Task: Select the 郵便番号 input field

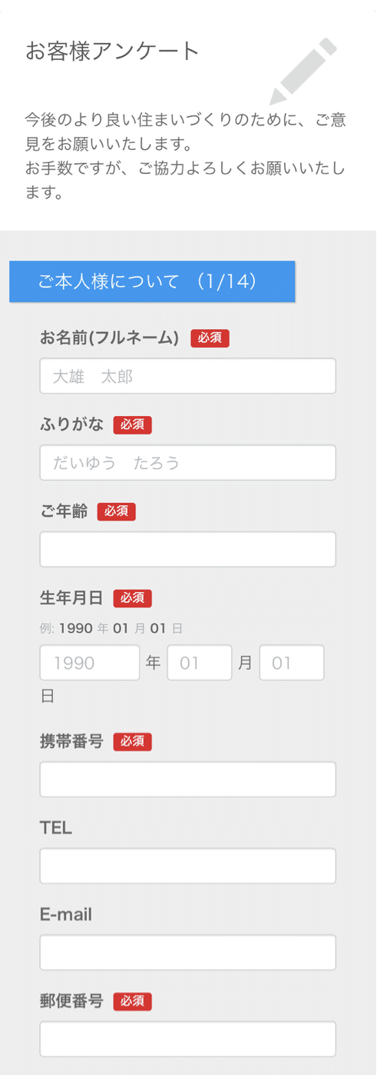Action: (188, 1039)
